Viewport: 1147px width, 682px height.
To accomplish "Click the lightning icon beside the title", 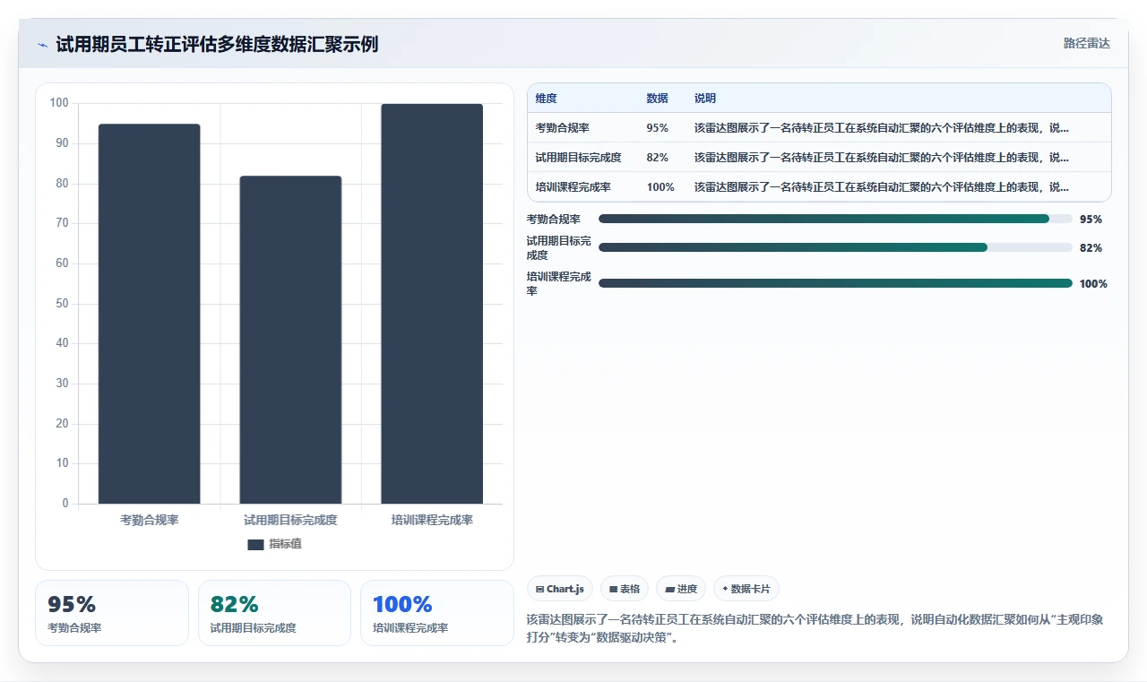I will (42, 44).
